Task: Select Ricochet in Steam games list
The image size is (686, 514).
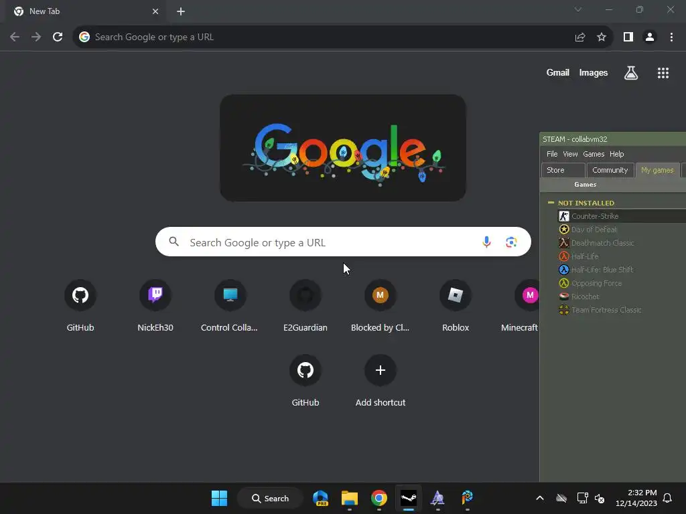Action: (x=621, y=296)
